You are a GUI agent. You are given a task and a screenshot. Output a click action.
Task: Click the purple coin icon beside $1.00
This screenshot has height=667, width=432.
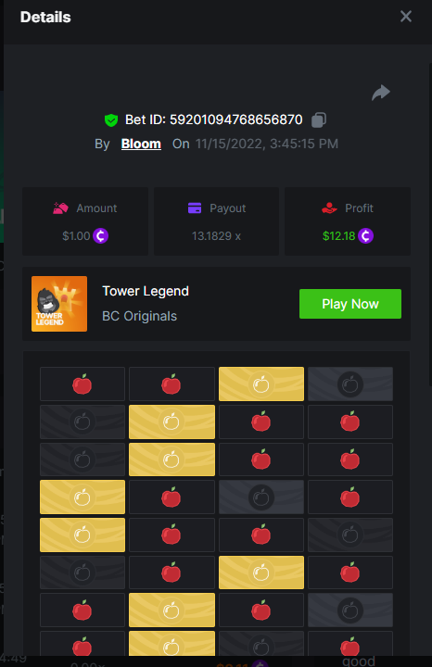pyautogui.click(x=101, y=235)
